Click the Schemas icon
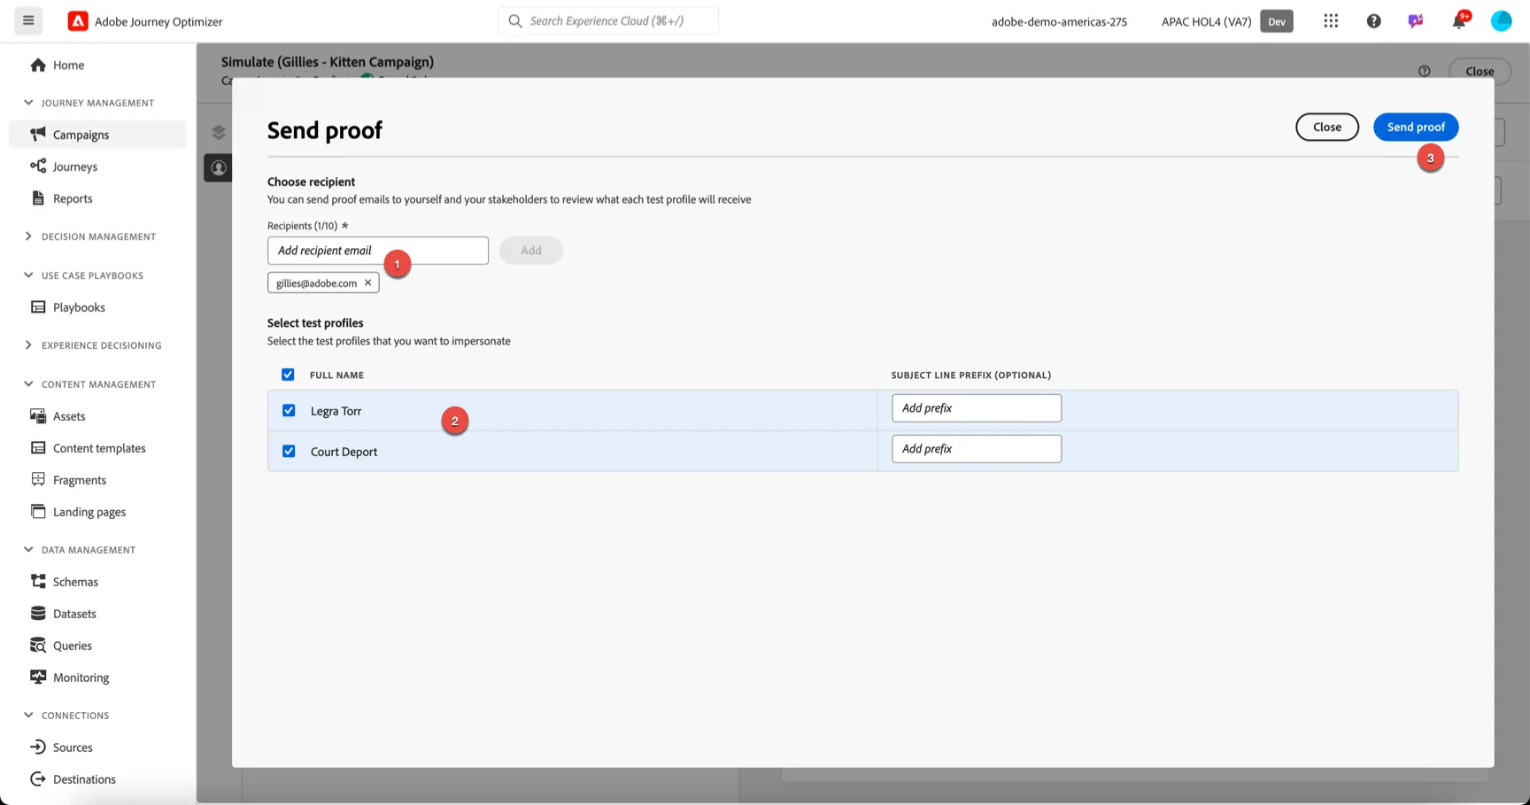This screenshot has width=1530, height=805. [38, 581]
